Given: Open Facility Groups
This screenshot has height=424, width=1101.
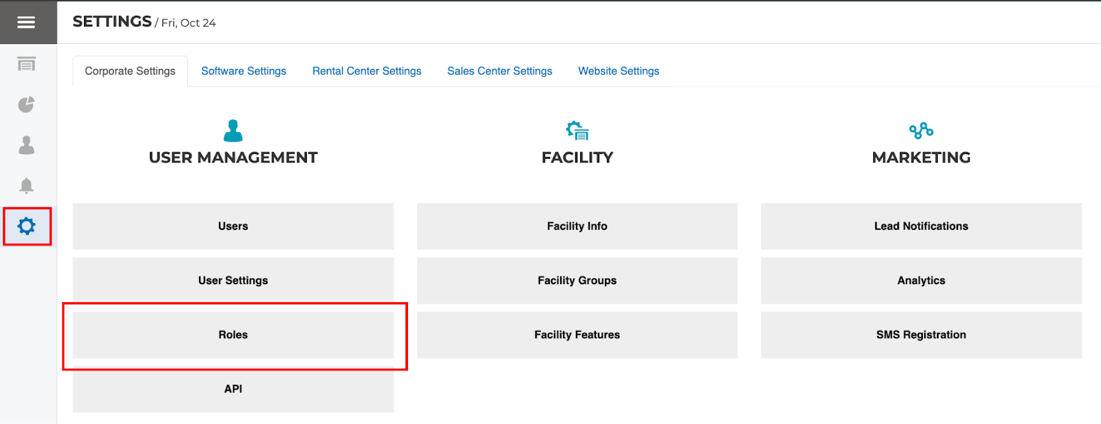Looking at the screenshot, I should [x=577, y=281].
